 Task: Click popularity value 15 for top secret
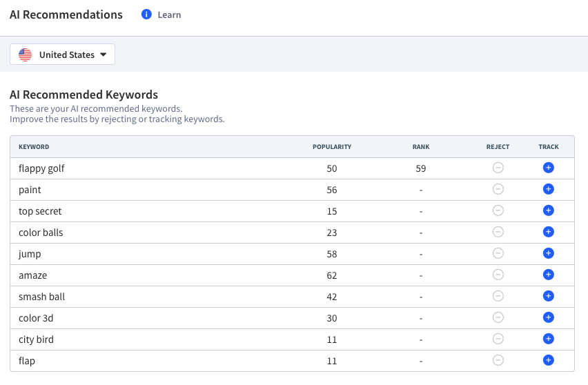(x=332, y=211)
